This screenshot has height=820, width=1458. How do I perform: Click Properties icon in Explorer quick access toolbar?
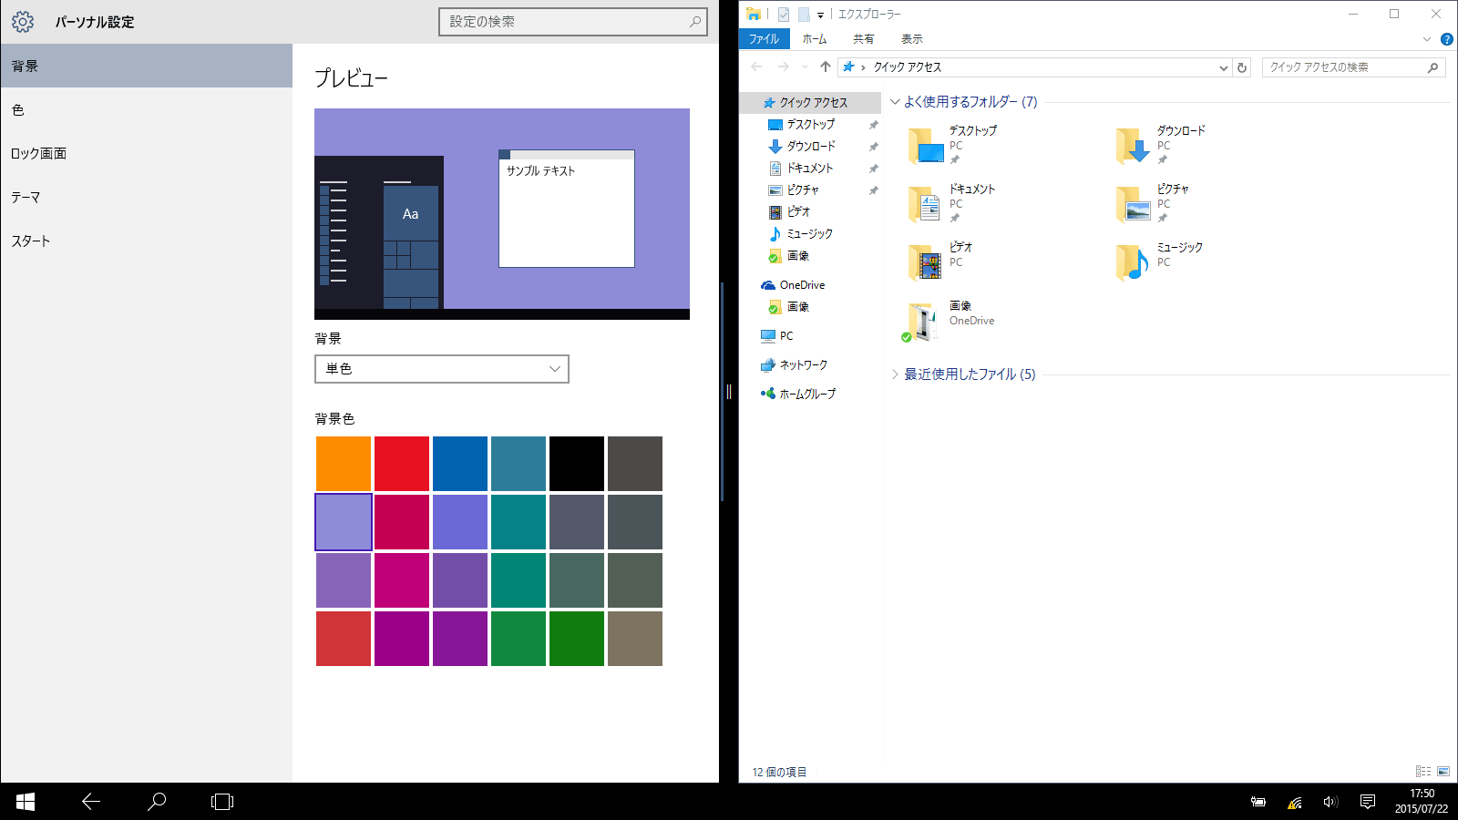pyautogui.click(x=784, y=14)
